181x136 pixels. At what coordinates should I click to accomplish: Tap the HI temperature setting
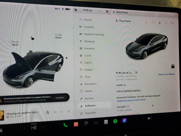point(34,127)
